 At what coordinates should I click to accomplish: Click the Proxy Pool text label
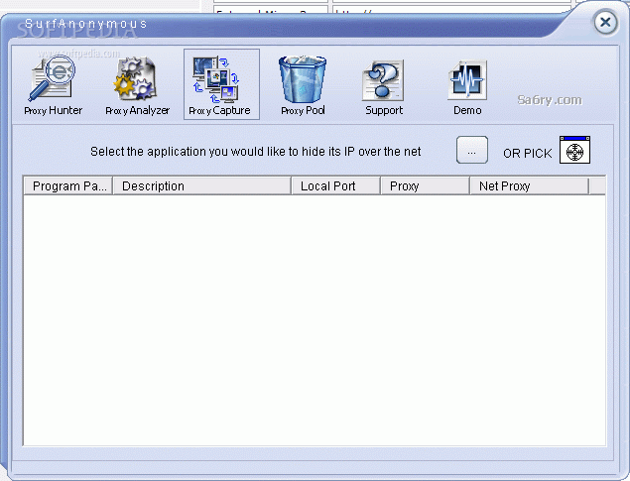303,110
